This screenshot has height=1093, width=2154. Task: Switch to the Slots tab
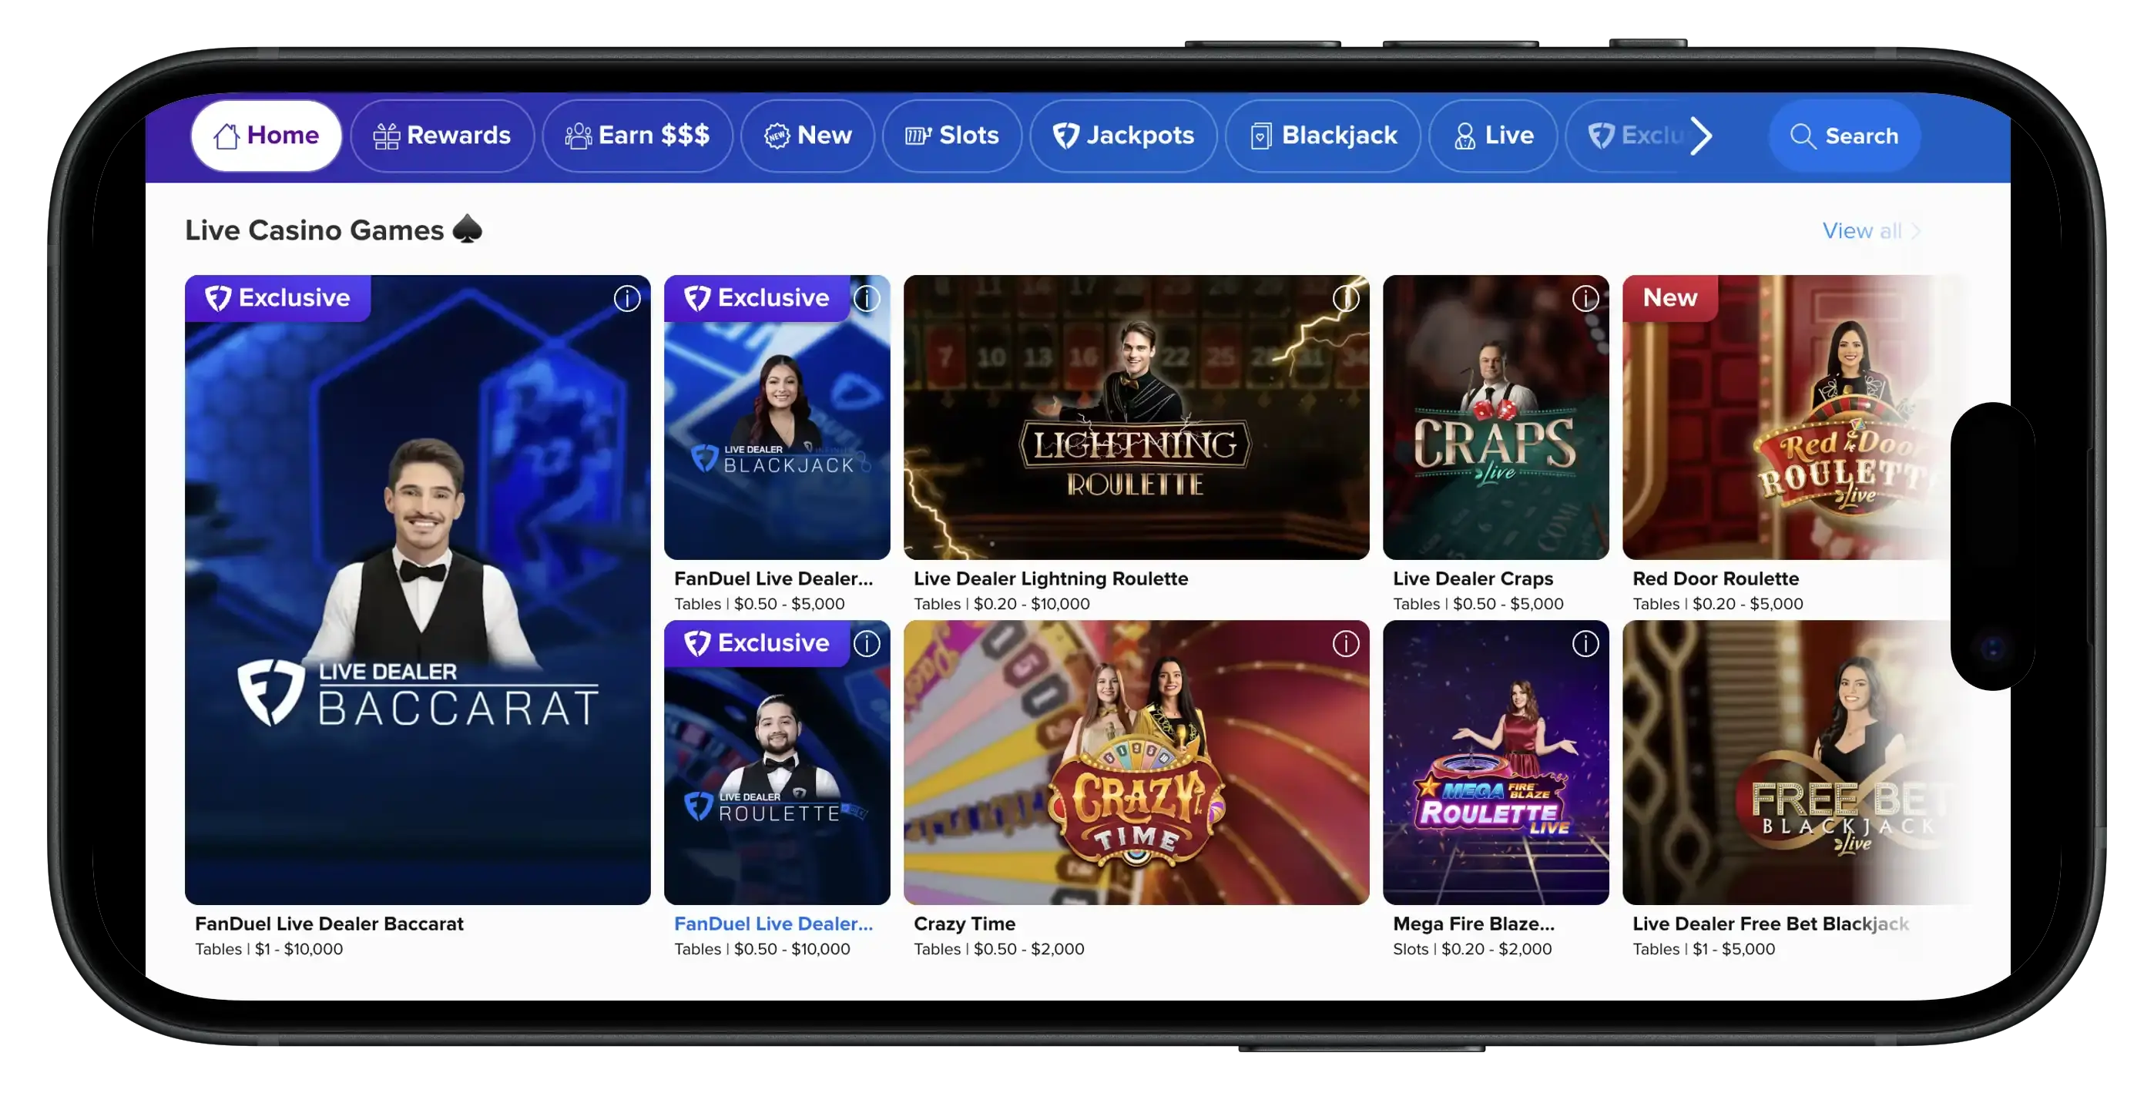pyautogui.click(x=951, y=135)
